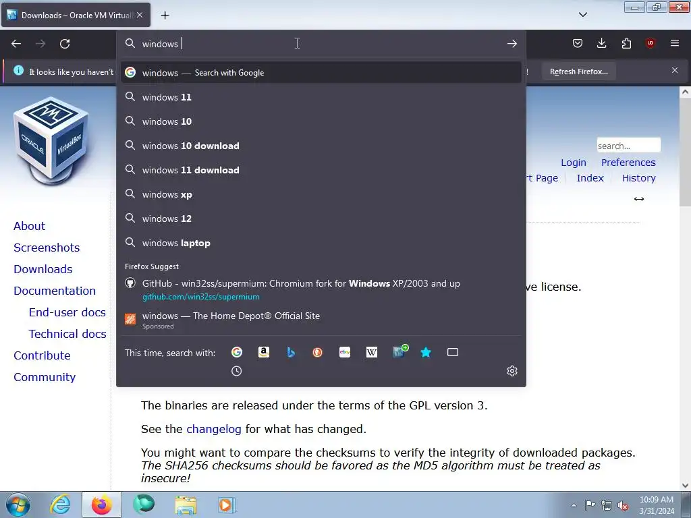Open the Home Depot sponsored suggestion
The image size is (691, 518).
(321, 320)
